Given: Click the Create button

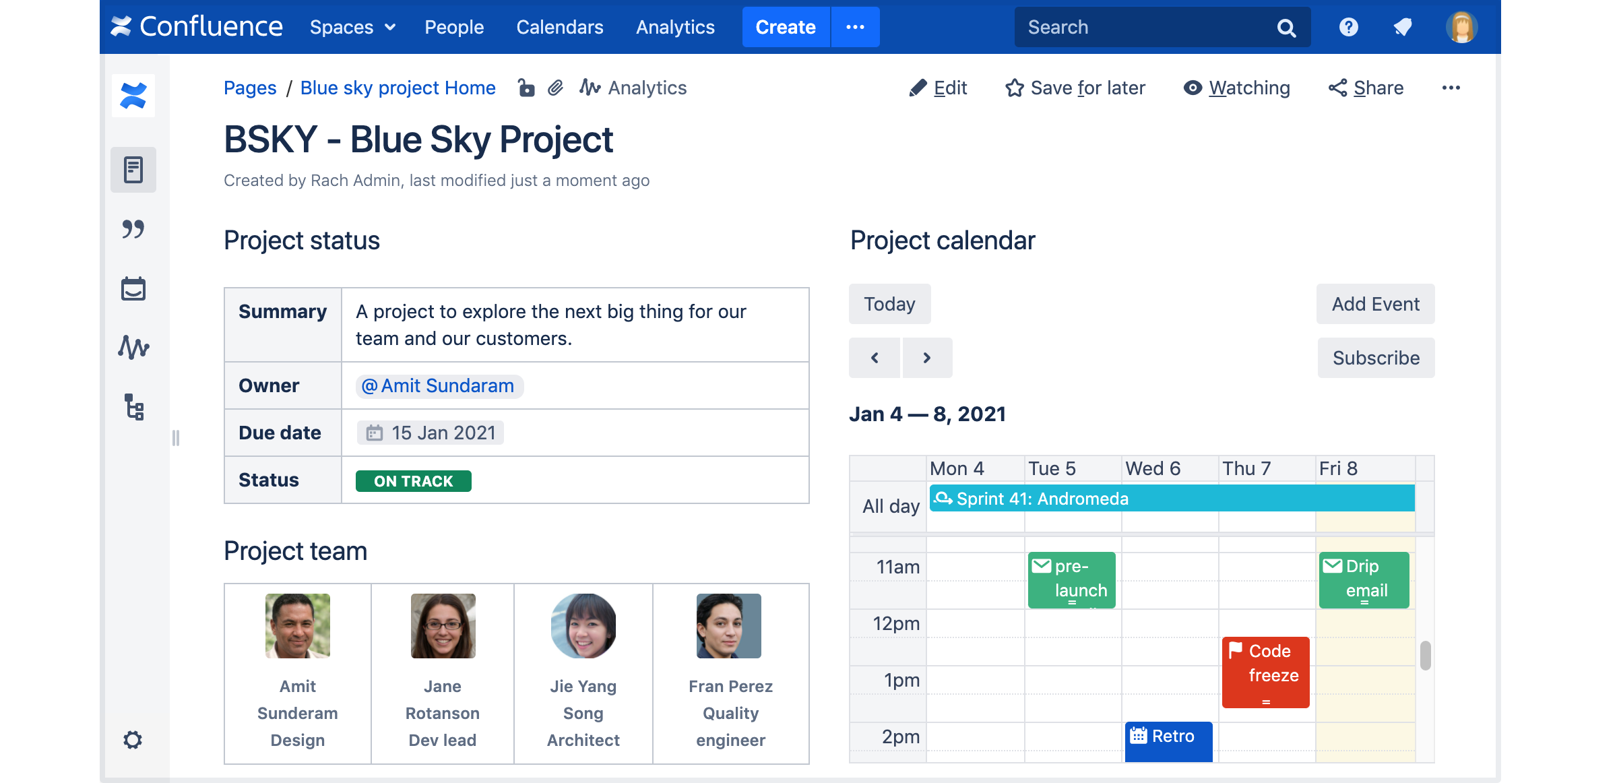Looking at the screenshot, I should pyautogui.click(x=786, y=27).
